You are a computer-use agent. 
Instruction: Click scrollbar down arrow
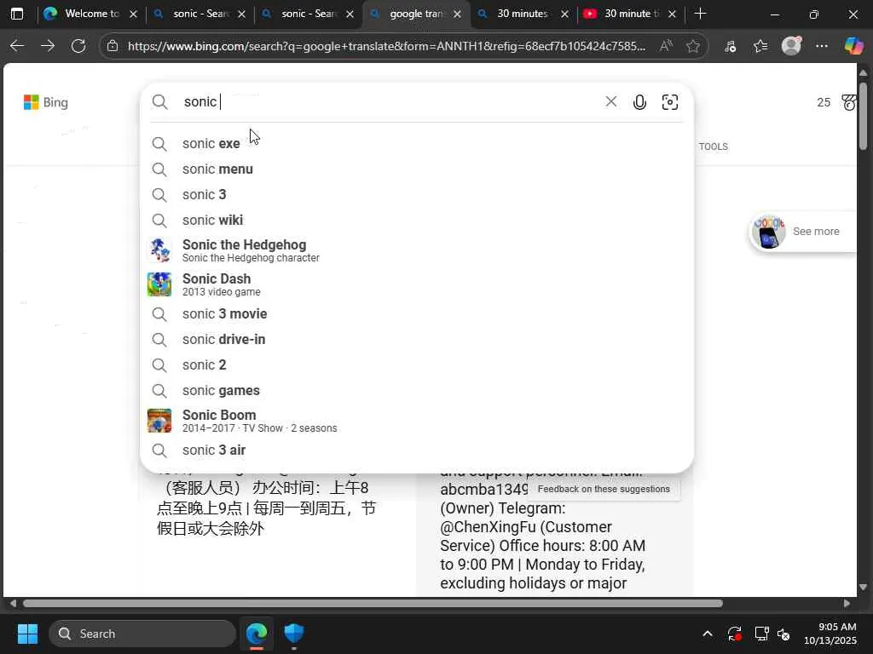pyautogui.click(x=863, y=587)
